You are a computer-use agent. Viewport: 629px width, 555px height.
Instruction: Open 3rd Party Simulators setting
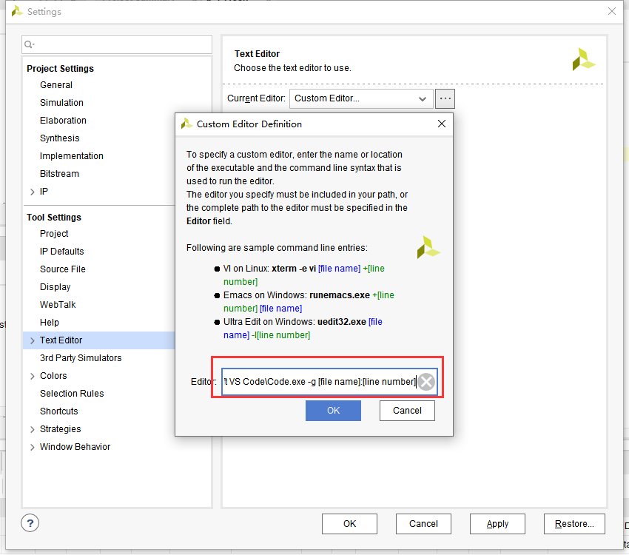click(x=81, y=358)
